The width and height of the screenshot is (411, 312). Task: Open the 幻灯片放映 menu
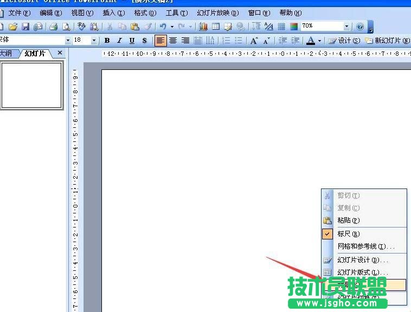click(x=217, y=13)
